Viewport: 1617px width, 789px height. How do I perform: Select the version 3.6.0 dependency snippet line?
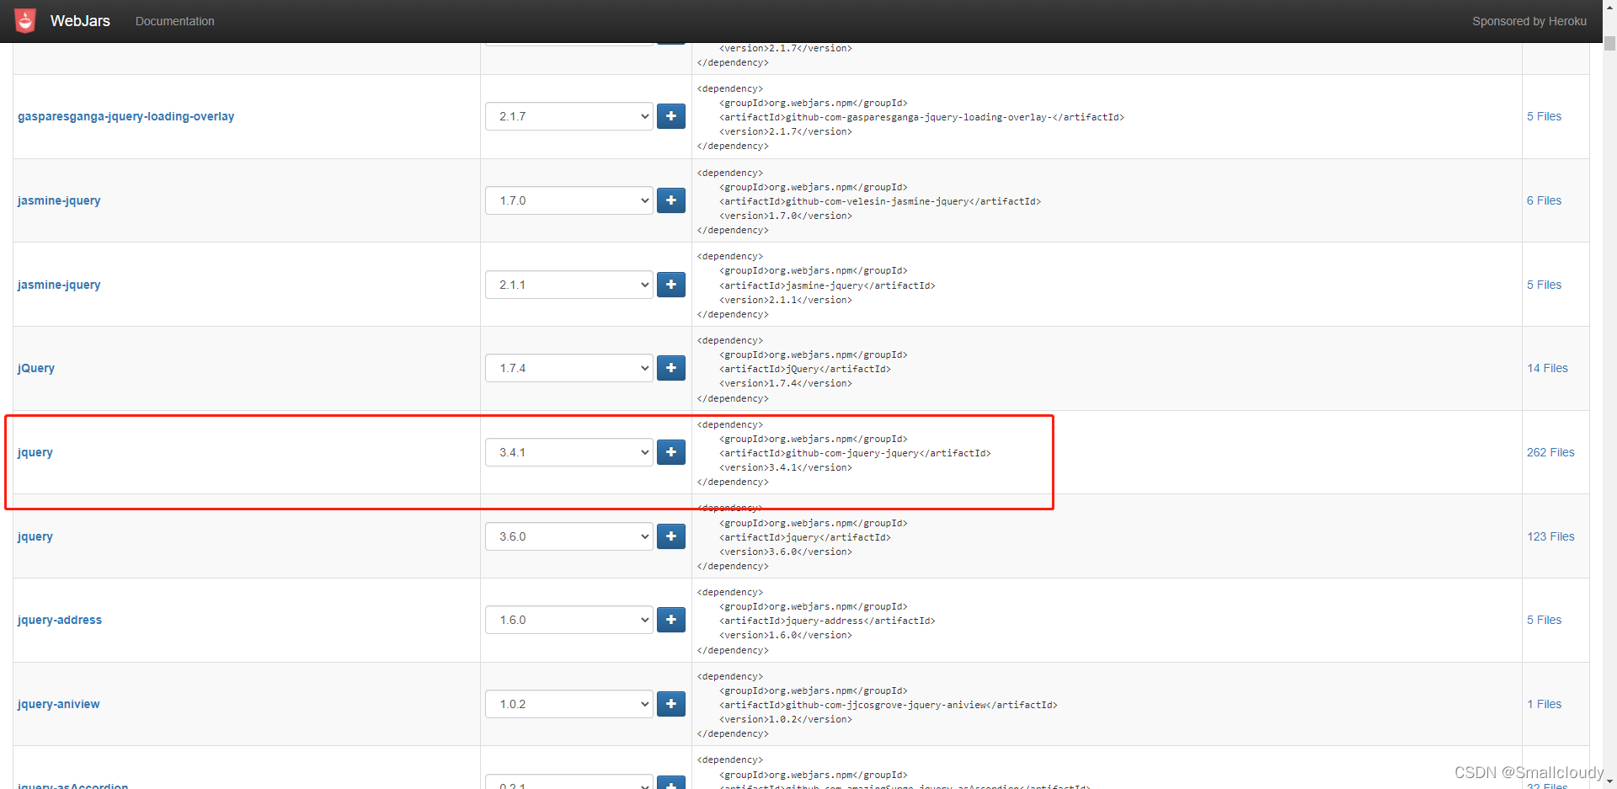[785, 552]
